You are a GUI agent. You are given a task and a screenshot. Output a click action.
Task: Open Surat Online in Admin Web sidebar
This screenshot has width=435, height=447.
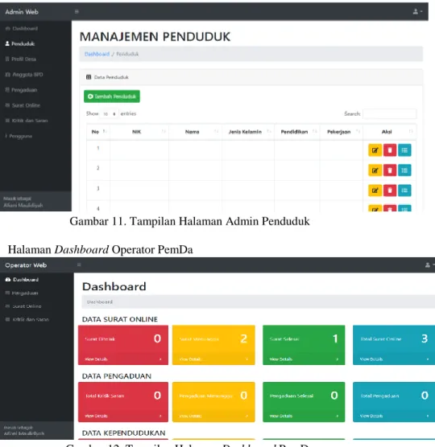tap(23, 105)
